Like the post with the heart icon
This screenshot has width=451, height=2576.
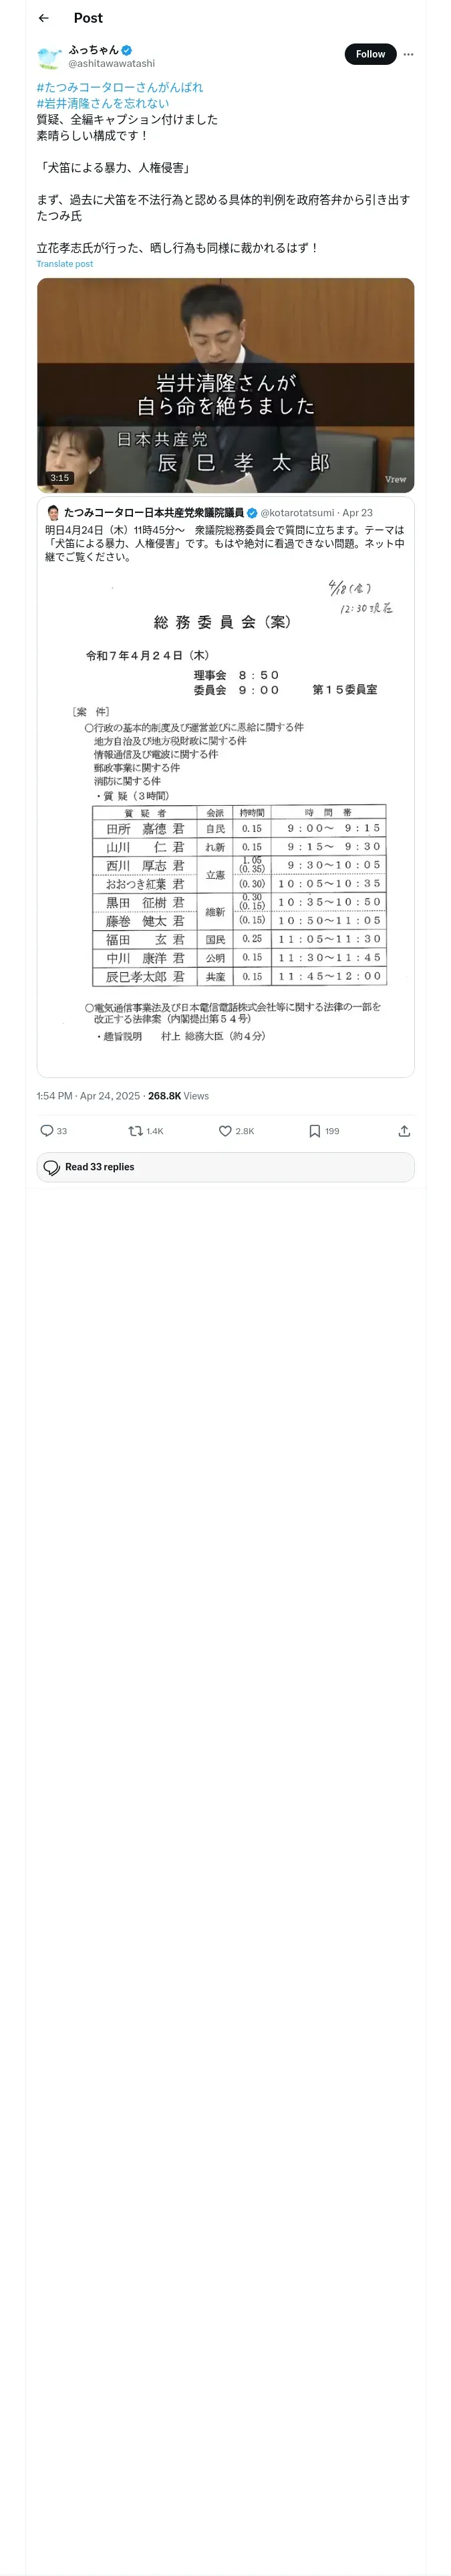[226, 1131]
